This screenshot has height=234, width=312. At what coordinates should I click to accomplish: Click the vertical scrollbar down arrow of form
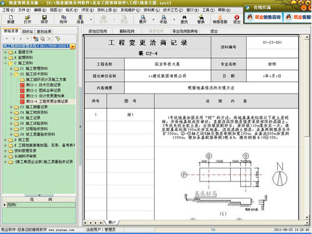tap(307, 217)
